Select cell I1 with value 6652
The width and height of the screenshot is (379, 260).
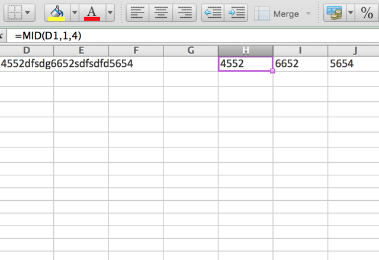pos(300,64)
